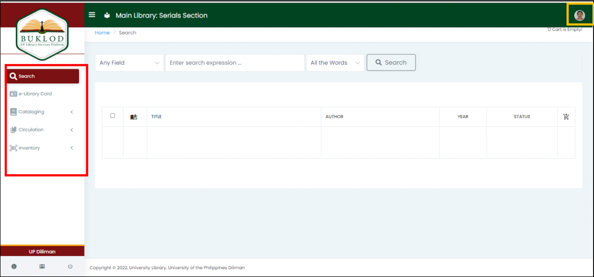This screenshot has width=594, height=277.
Task: Click the open book column header icon
Action: point(134,117)
